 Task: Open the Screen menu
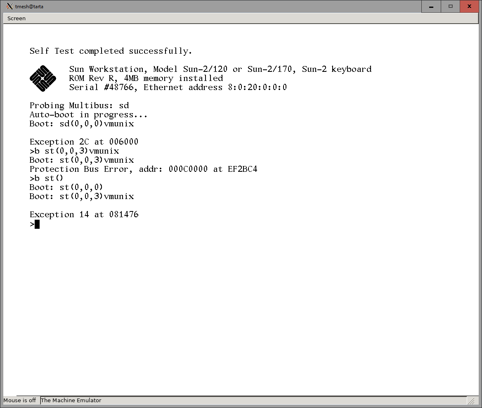(17, 18)
